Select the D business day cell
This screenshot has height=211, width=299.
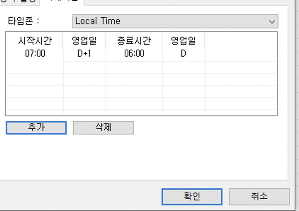(x=184, y=54)
